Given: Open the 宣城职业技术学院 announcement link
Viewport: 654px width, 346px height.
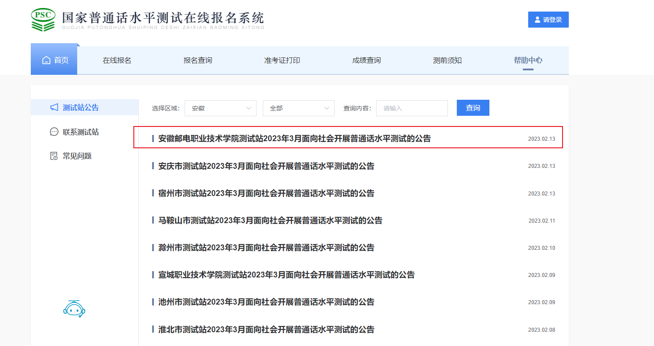Looking at the screenshot, I should pyautogui.click(x=286, y=275).
